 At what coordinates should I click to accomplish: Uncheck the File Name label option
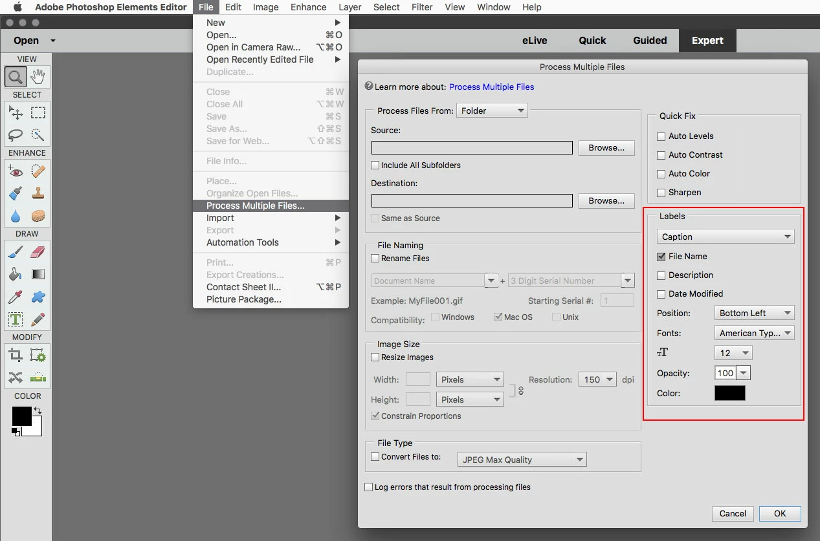point(661,257)
